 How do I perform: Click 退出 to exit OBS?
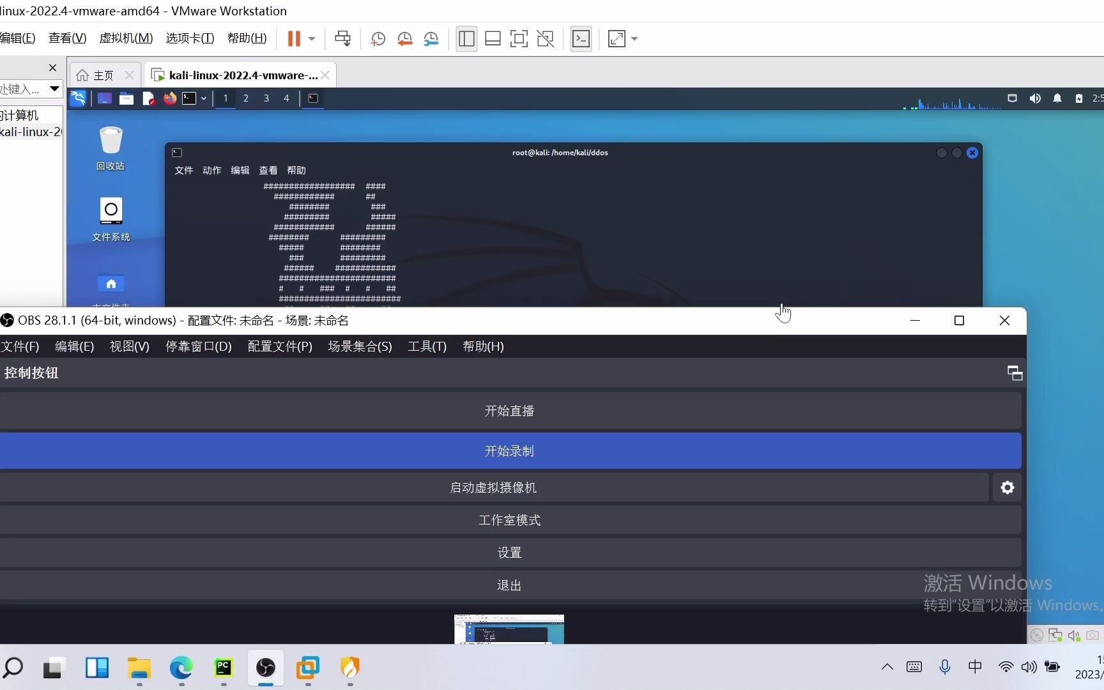509,585
